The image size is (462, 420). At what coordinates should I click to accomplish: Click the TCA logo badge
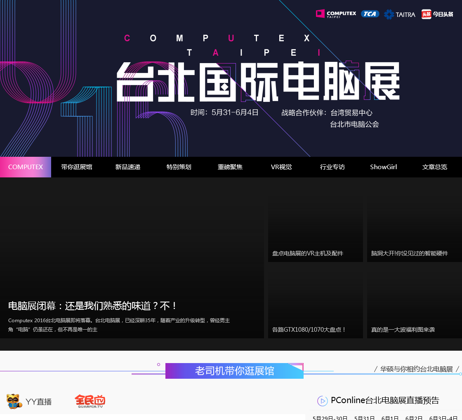coord(370,14)
